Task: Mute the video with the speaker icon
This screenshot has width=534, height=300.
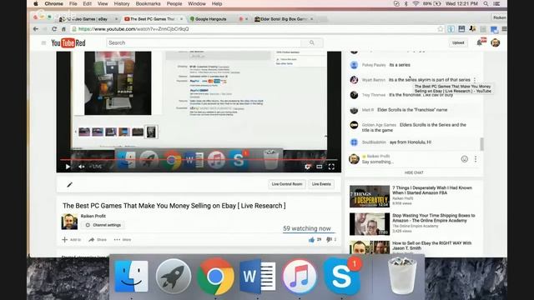Action: coord(82,167)
